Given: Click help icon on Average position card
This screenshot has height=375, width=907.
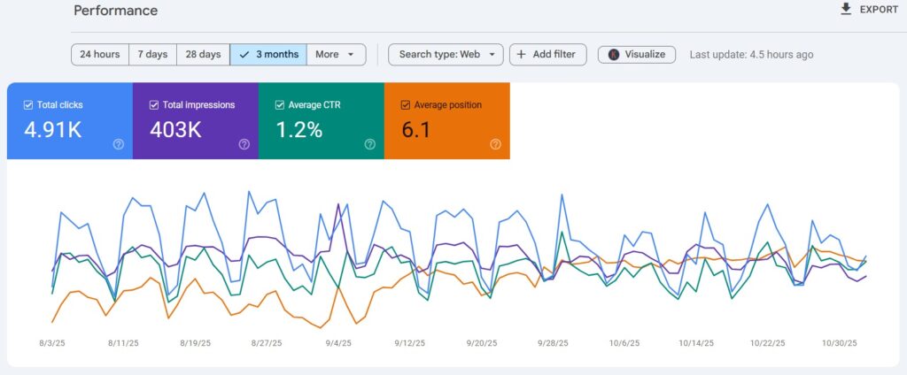Looking at the screenshot, I should [x=495, y=144].
